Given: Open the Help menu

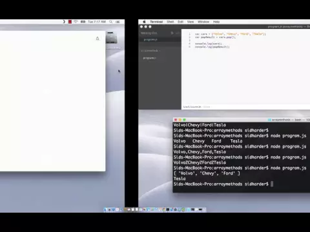Looking at the screenshot, I should tap(216, 22).
